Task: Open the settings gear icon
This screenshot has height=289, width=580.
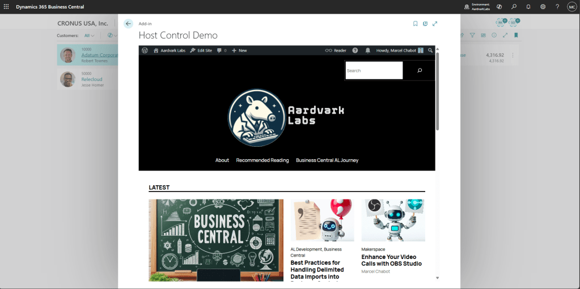Action: pos(543,7)
